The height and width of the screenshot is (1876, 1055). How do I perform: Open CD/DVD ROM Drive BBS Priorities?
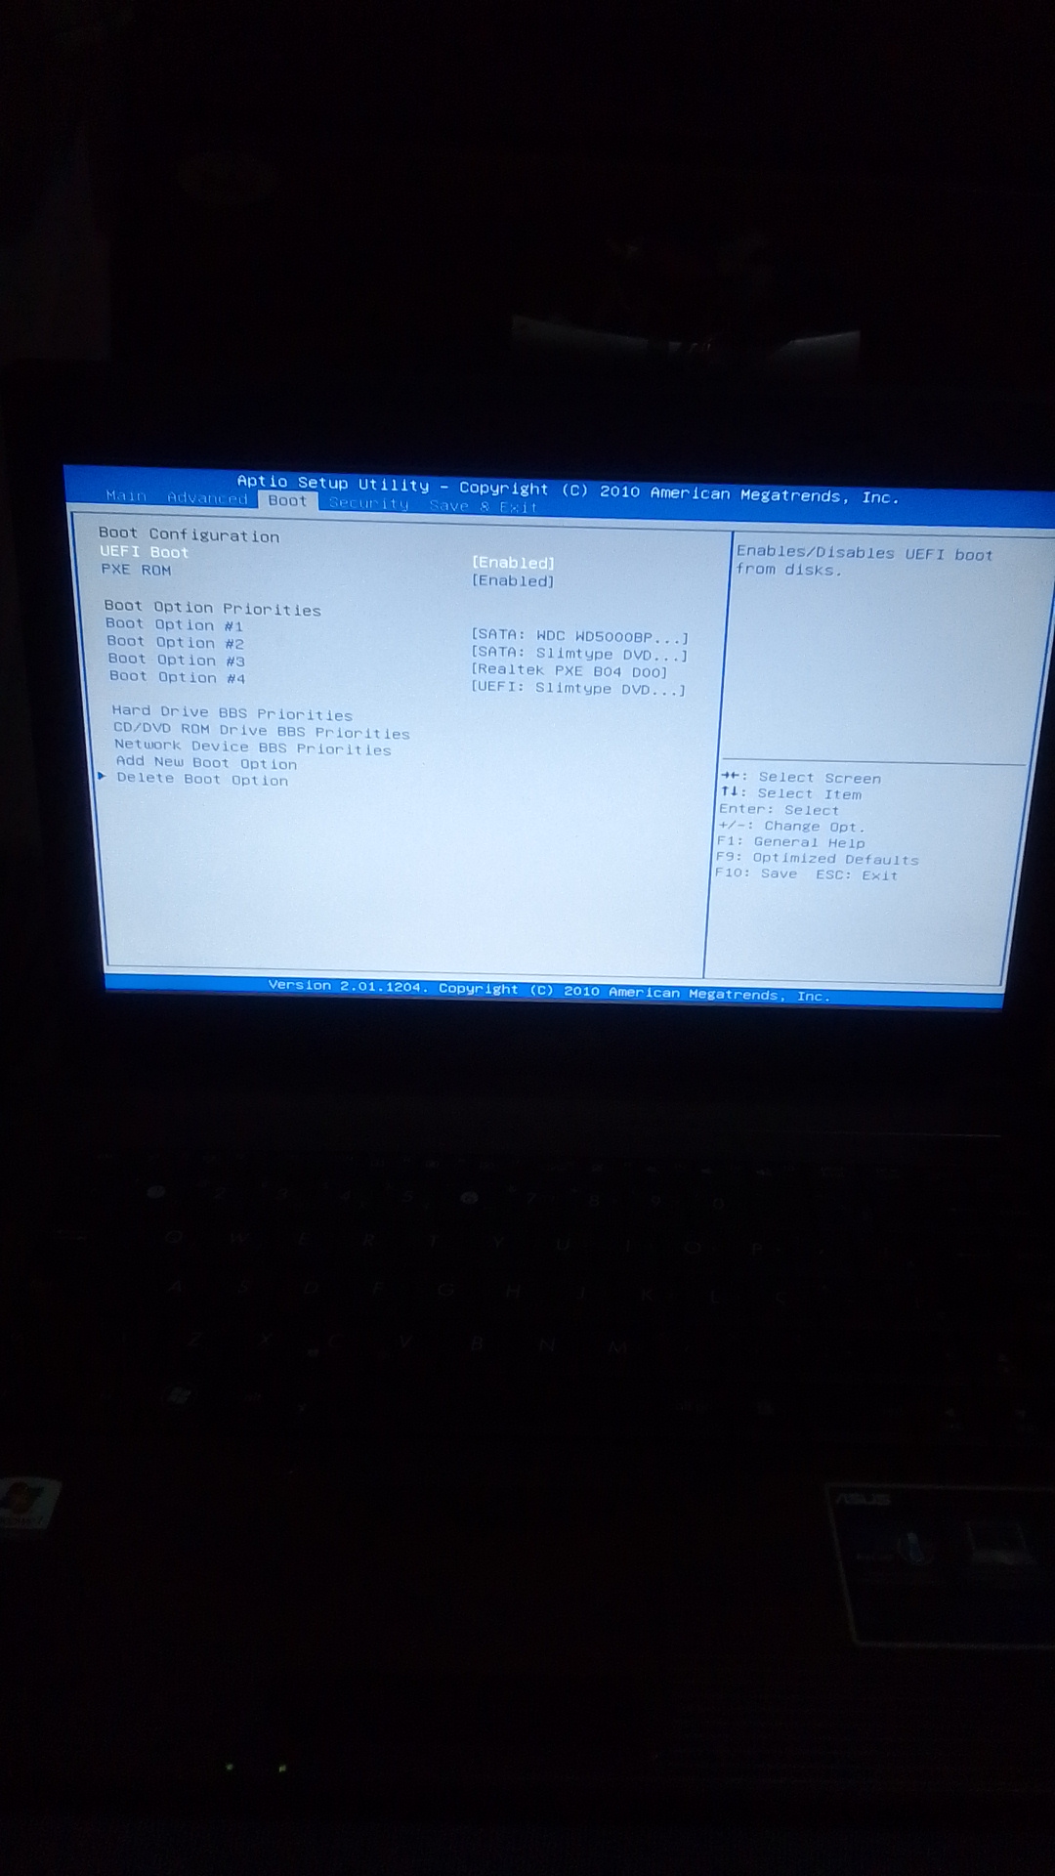click(261, 731)
